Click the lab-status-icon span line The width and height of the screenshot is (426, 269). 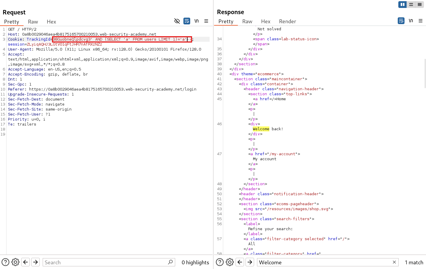pyautogui.click(x=286, y=39)
